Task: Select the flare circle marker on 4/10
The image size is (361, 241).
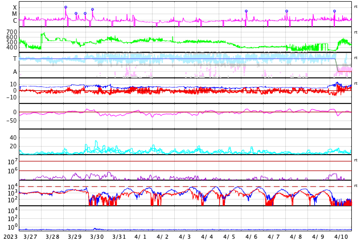Action: (335, 11)
